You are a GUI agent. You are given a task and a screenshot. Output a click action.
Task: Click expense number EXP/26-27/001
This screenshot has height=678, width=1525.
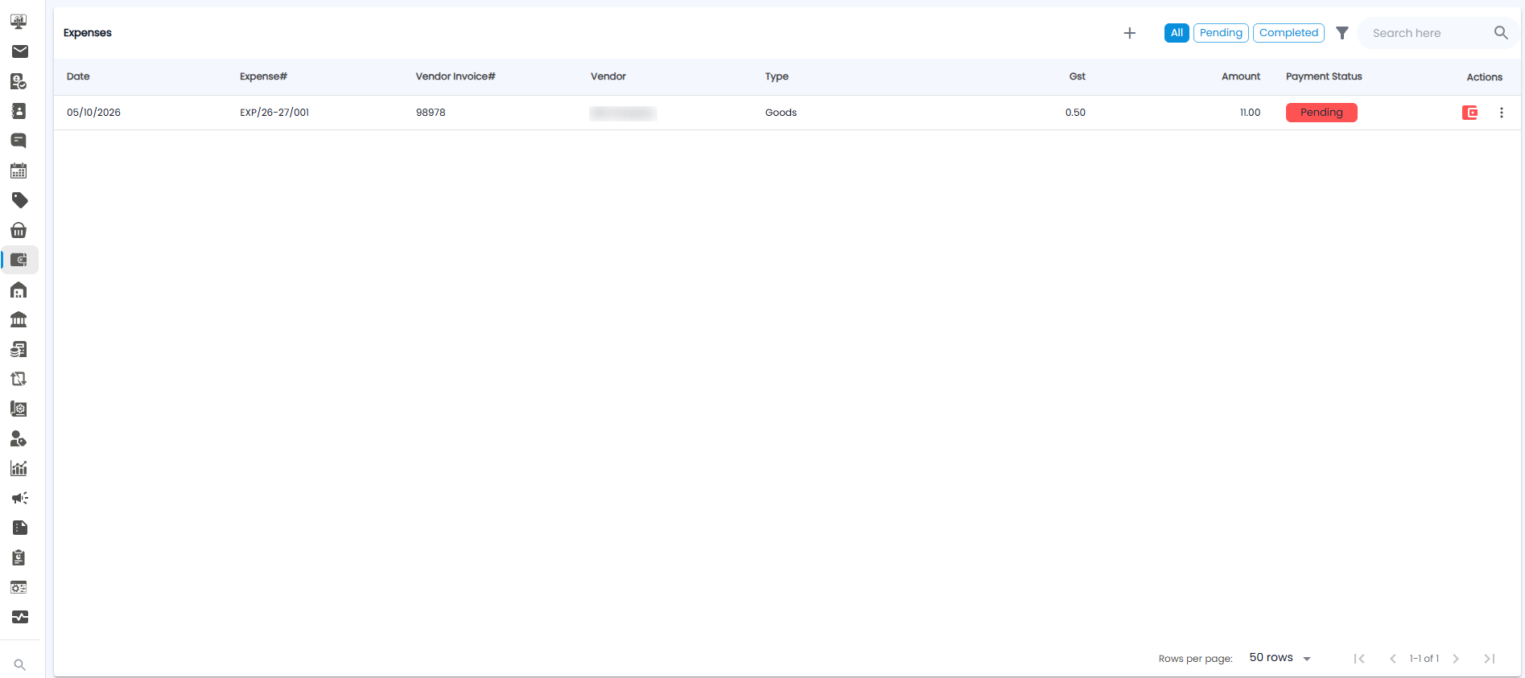pyautogui.click(x=274, y=113)
